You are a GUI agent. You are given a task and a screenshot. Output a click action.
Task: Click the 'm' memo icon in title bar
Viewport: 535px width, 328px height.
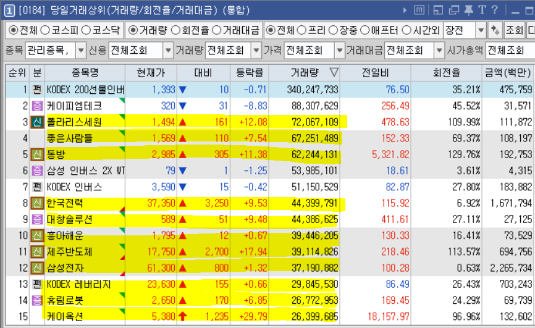pos(419,10)
